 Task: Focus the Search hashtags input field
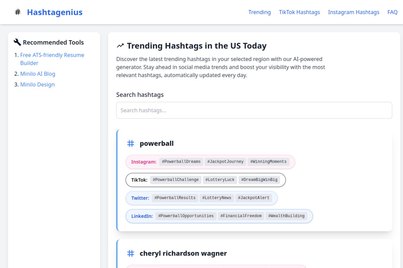tap(254, 110)
